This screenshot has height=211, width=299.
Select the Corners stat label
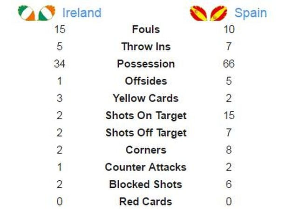[146, 150]
